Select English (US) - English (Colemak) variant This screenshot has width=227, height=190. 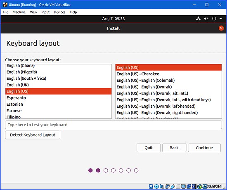tap(168, 80)
